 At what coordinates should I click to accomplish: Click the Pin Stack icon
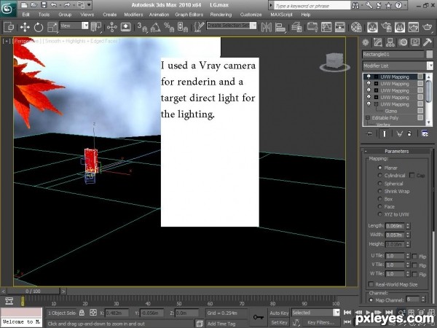(x=369, y=133)
